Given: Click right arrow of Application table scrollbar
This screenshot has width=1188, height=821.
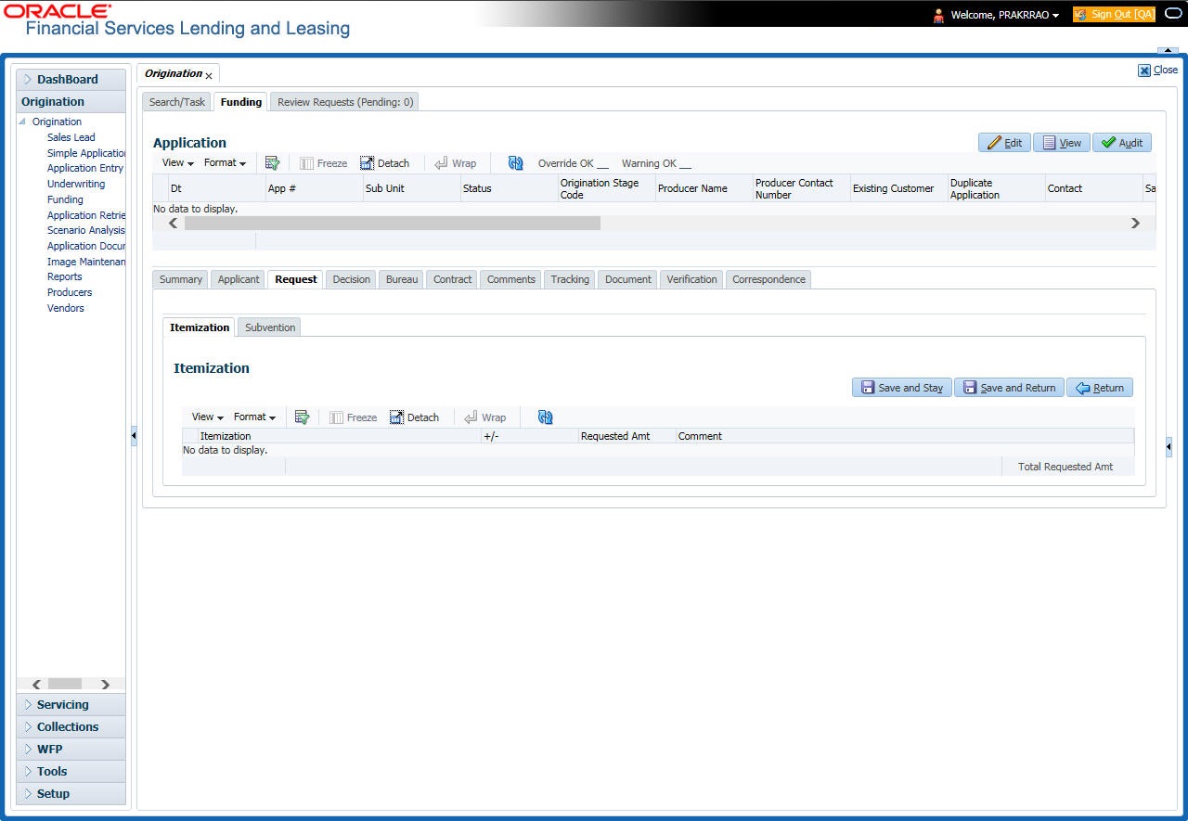Looking at the screenshot, I should pyautogui.click(x=1135, y=224).
